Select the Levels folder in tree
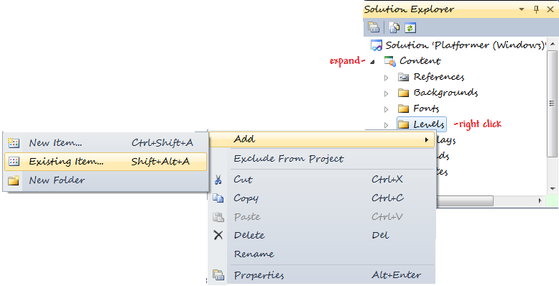This screenshot has width=559, height=286. [x=421, y=124]
